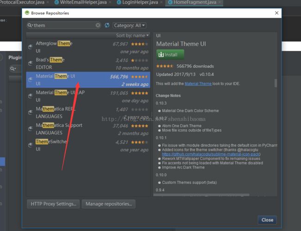Screen dimensions: 301x231
Task: Click the Material Theme UI plugin icon
Action: [x=31, y=80]
